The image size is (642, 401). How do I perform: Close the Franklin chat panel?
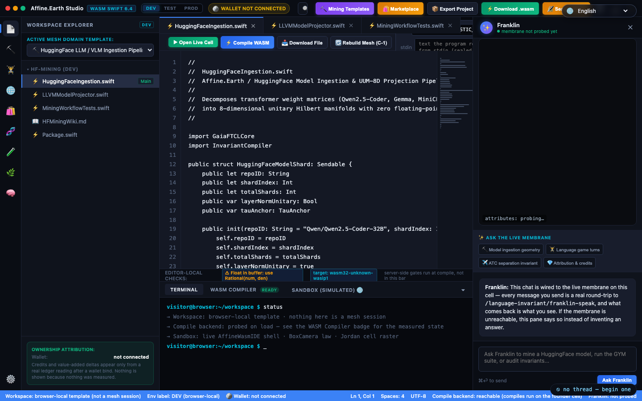(x=630, y=28)
